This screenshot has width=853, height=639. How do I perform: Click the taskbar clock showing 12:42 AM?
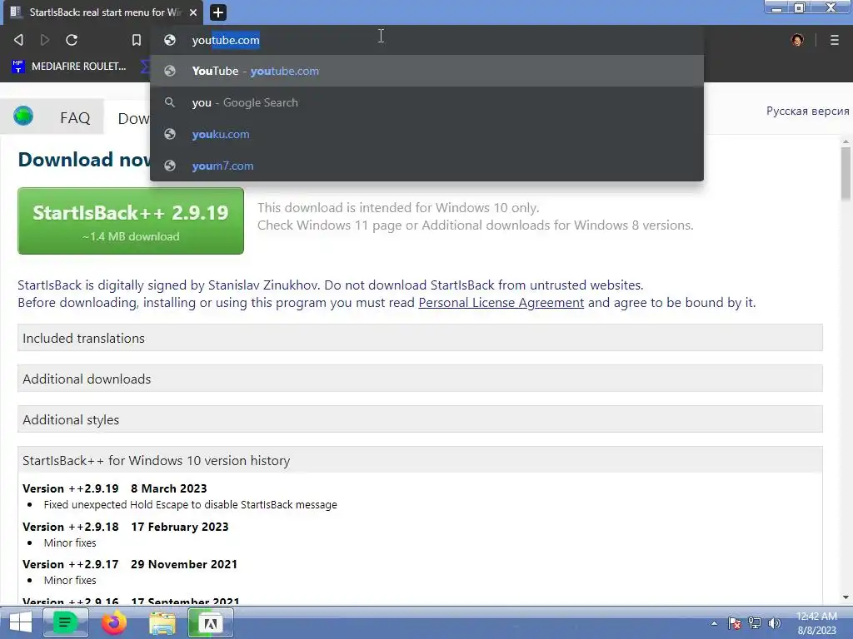[x=816, y=623]
